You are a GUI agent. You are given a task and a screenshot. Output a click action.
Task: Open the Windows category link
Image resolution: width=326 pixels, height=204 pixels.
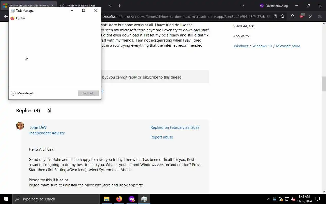coord(241,46)
